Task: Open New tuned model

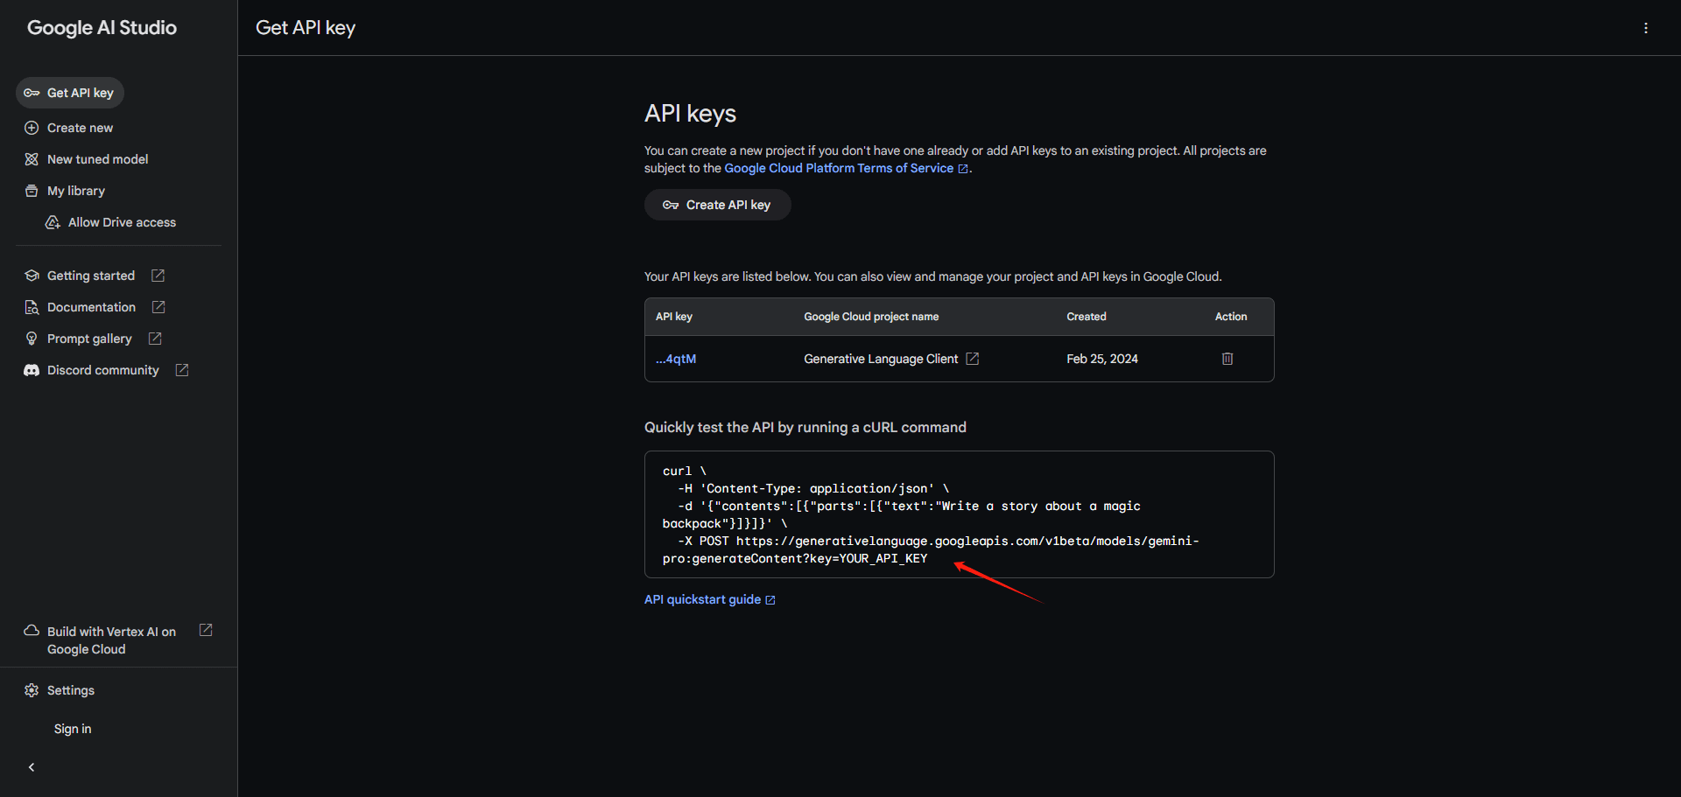Action: pos(98,159)
